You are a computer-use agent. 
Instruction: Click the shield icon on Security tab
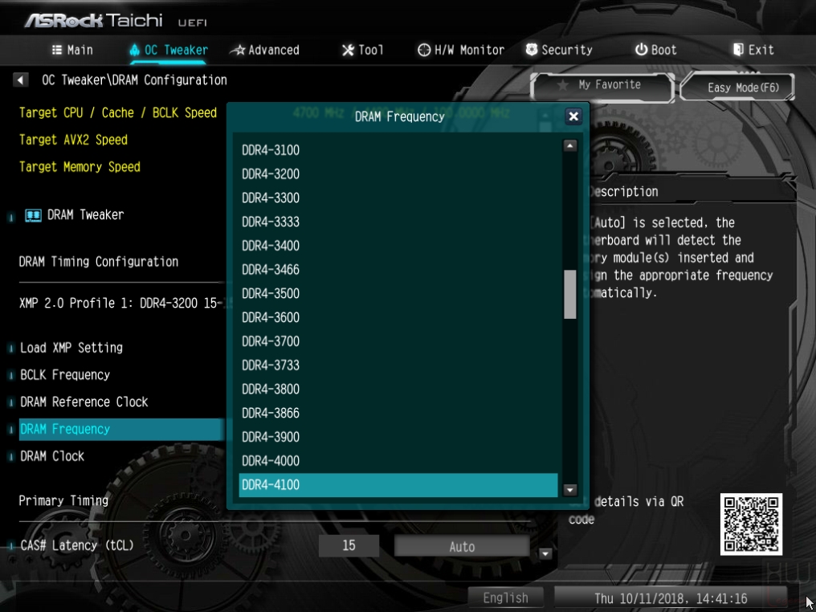click(x=532, y=50)
